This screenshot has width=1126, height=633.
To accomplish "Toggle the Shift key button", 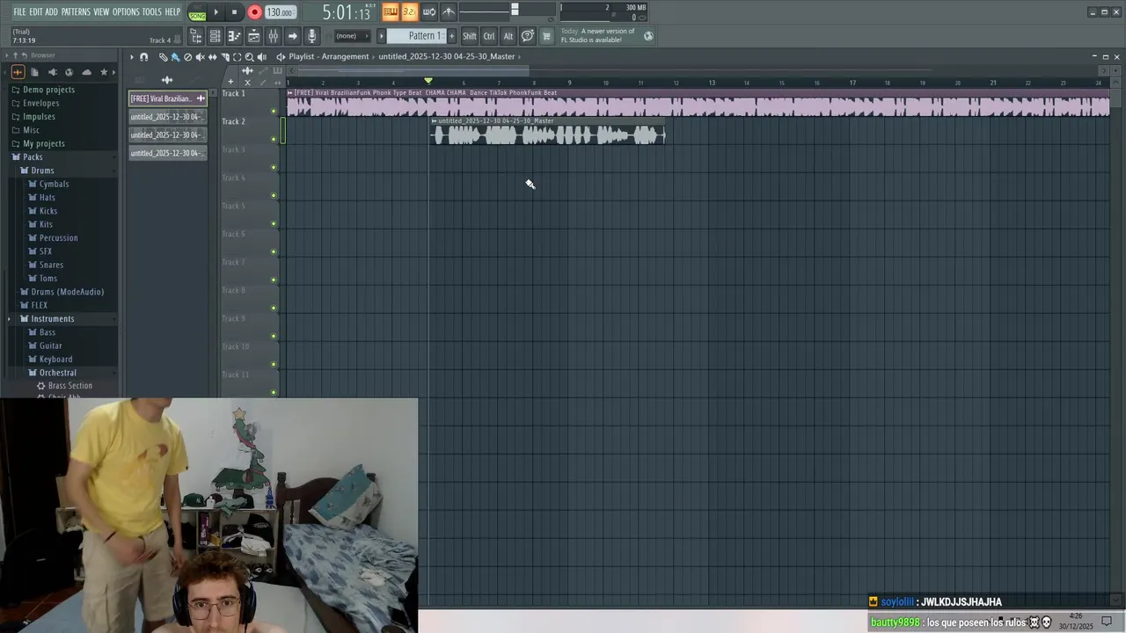I will tap(470, 36).
